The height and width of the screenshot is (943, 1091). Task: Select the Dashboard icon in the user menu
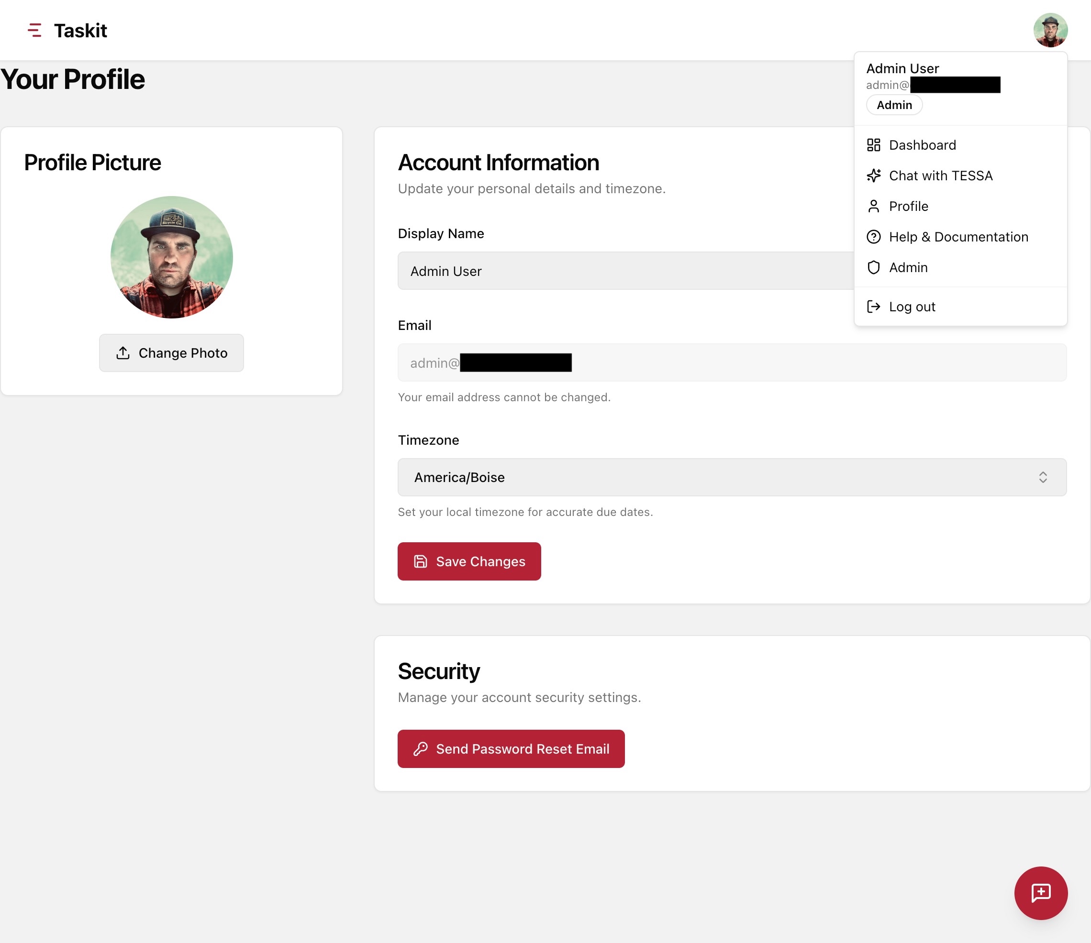click(x=874, y=145)
